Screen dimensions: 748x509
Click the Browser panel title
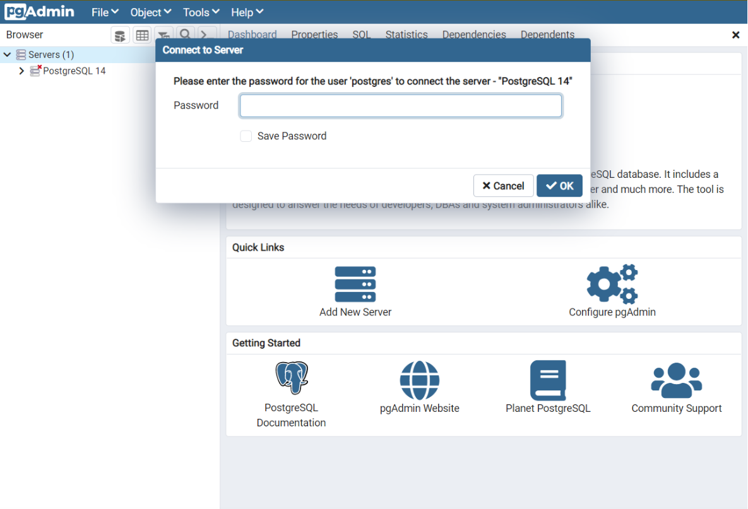coord(25,35)
